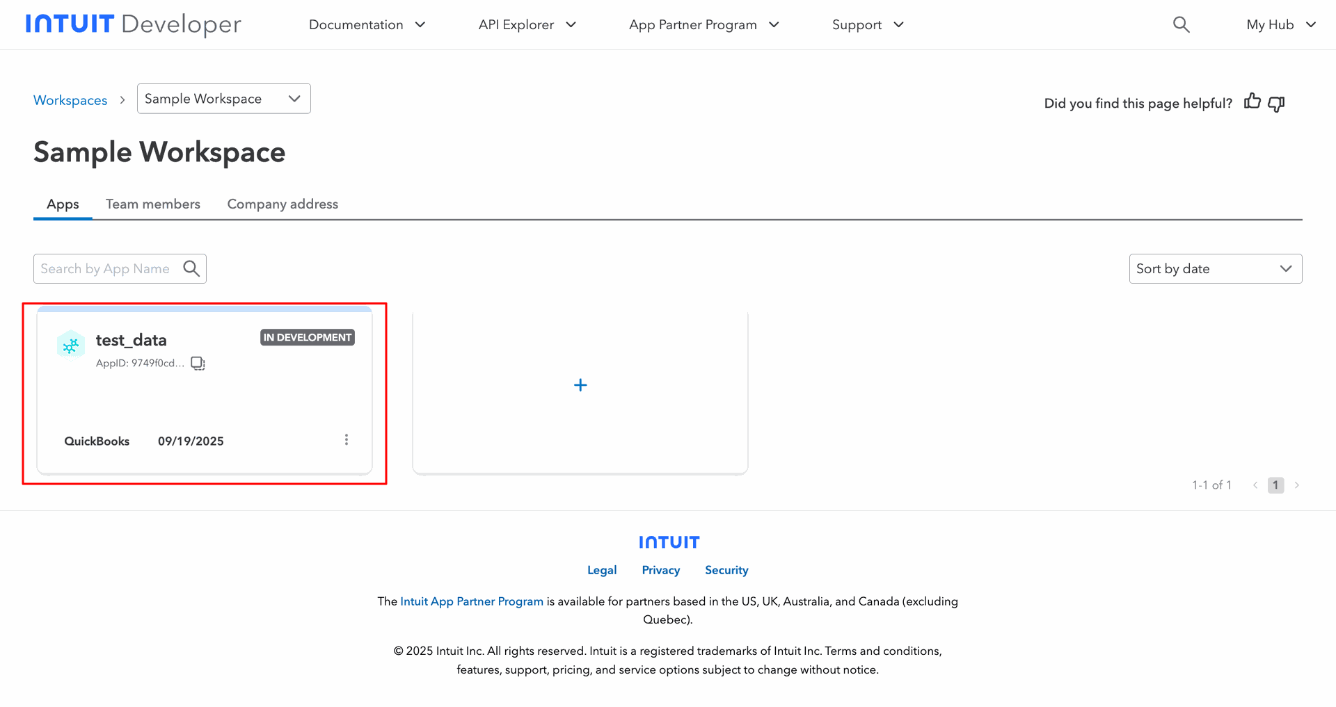Open the Security footer link
The height and width of the screenshot is (707, 1336).
coord(726,570)
